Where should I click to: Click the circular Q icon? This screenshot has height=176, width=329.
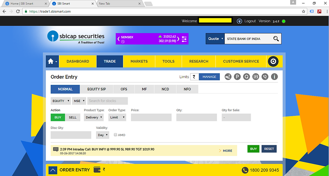pyautogui.click(x=246, y=77)
